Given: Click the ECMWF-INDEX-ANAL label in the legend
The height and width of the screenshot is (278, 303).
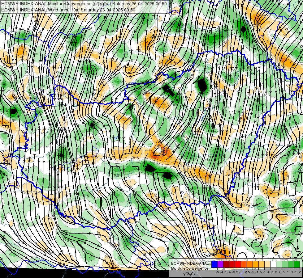Looking at the screenshot, I should click(190, 263).
